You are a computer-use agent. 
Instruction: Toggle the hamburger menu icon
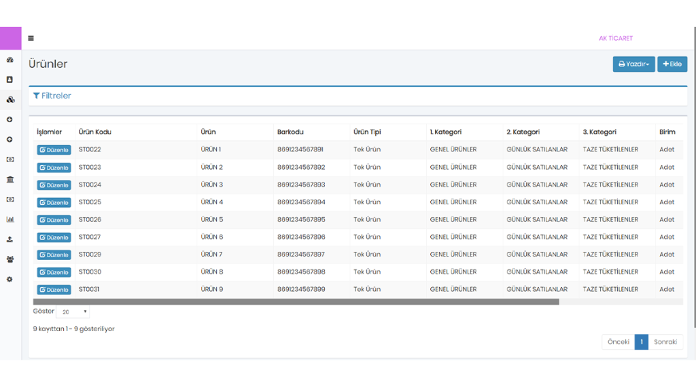point(31,39)
